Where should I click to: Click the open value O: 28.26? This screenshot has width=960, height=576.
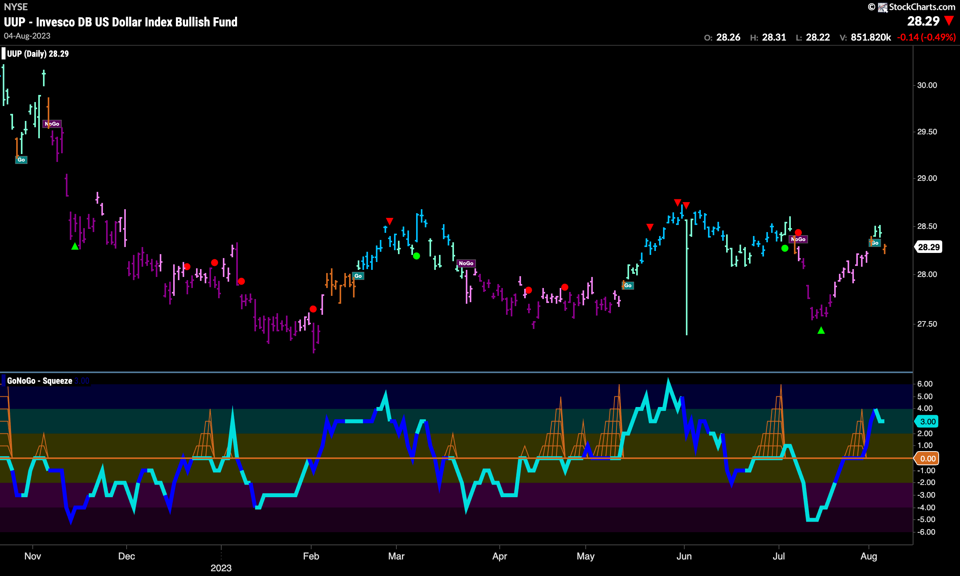pyautogui.click(x=722, y=37)
